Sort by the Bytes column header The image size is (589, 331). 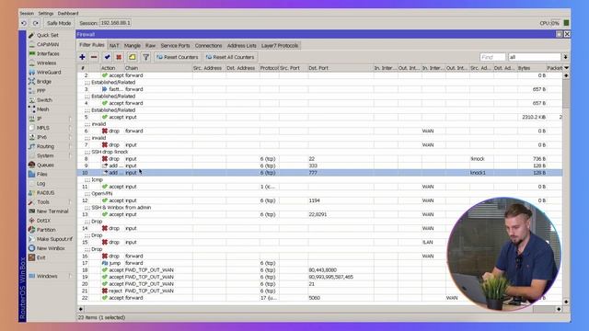tap(532, 68)
